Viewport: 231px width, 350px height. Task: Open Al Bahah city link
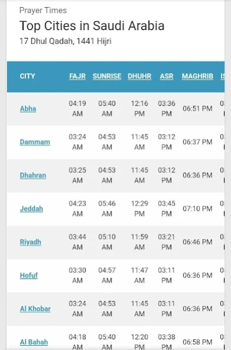(34, 342)
